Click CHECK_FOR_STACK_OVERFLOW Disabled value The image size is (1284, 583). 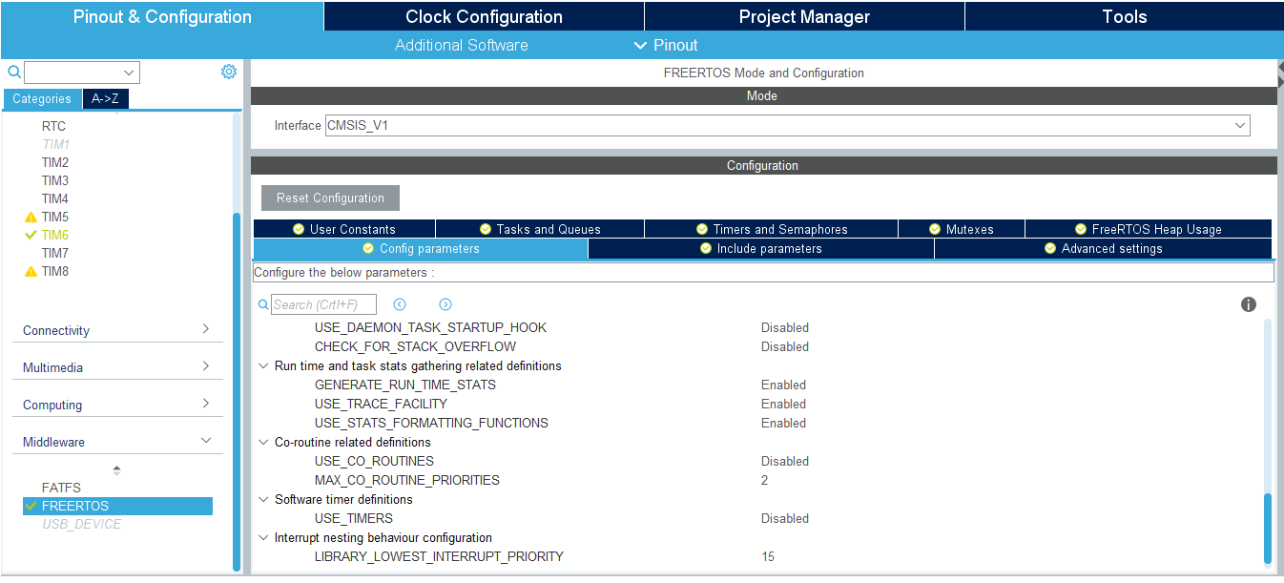784,346
